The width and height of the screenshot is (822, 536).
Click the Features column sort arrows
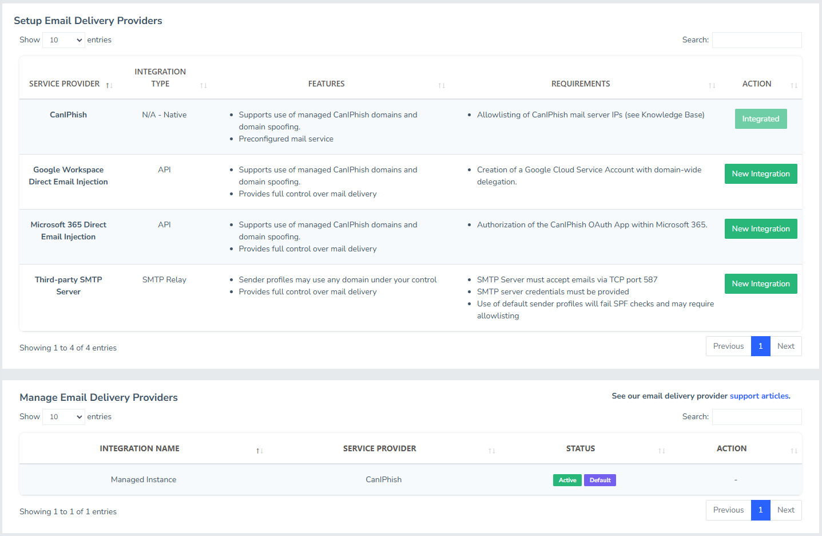[x=441, y=85]
